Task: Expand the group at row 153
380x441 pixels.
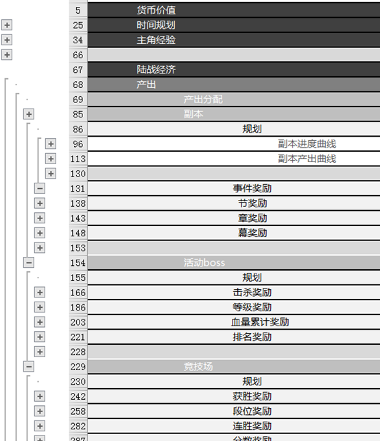Action: point(40,248)
